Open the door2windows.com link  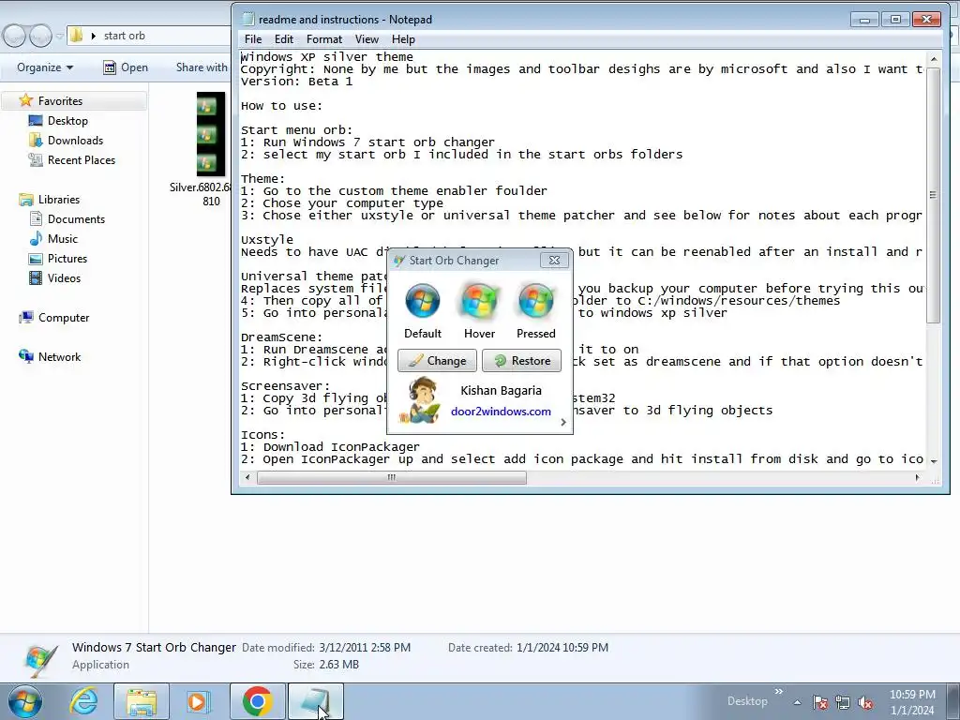pos(501,412)
